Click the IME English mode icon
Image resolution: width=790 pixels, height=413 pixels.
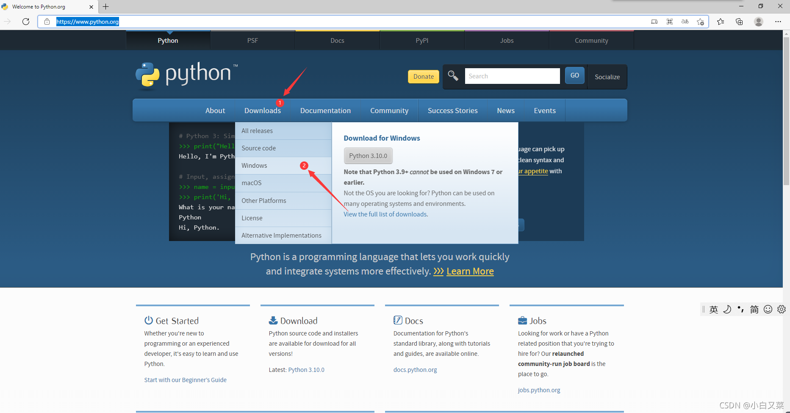tap(714, 310)
